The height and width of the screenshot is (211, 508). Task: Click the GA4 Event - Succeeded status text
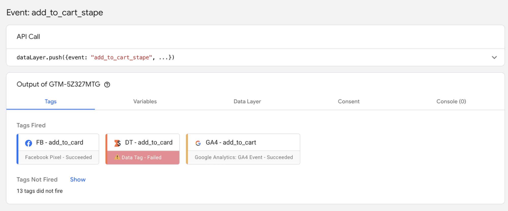click(244, 157)
